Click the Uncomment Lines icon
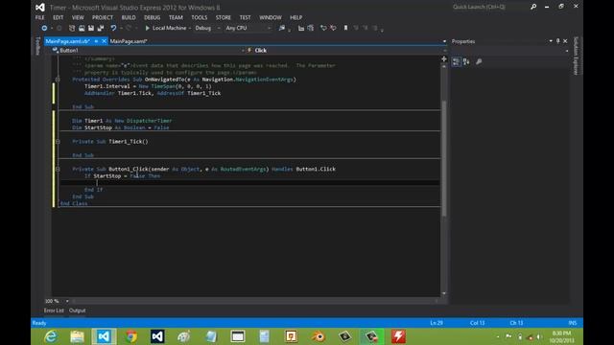Screen dimensions: 614x345 click(x=333, y=28)
